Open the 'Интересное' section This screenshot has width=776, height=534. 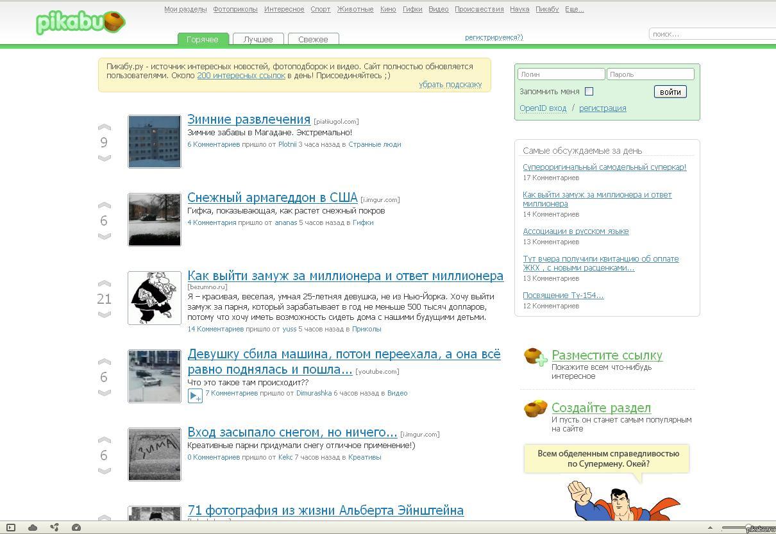[x=284, y=9]
